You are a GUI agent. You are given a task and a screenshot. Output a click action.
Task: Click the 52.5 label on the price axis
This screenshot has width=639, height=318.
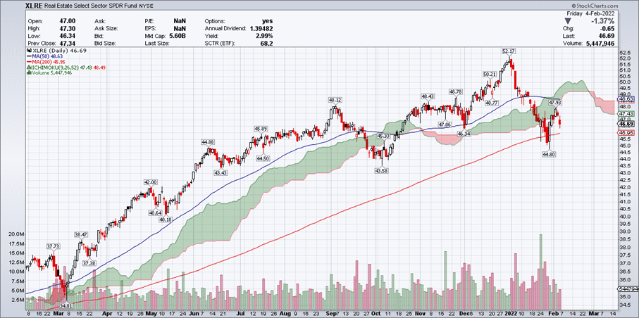pyautogui.click(x=624, y=53)
